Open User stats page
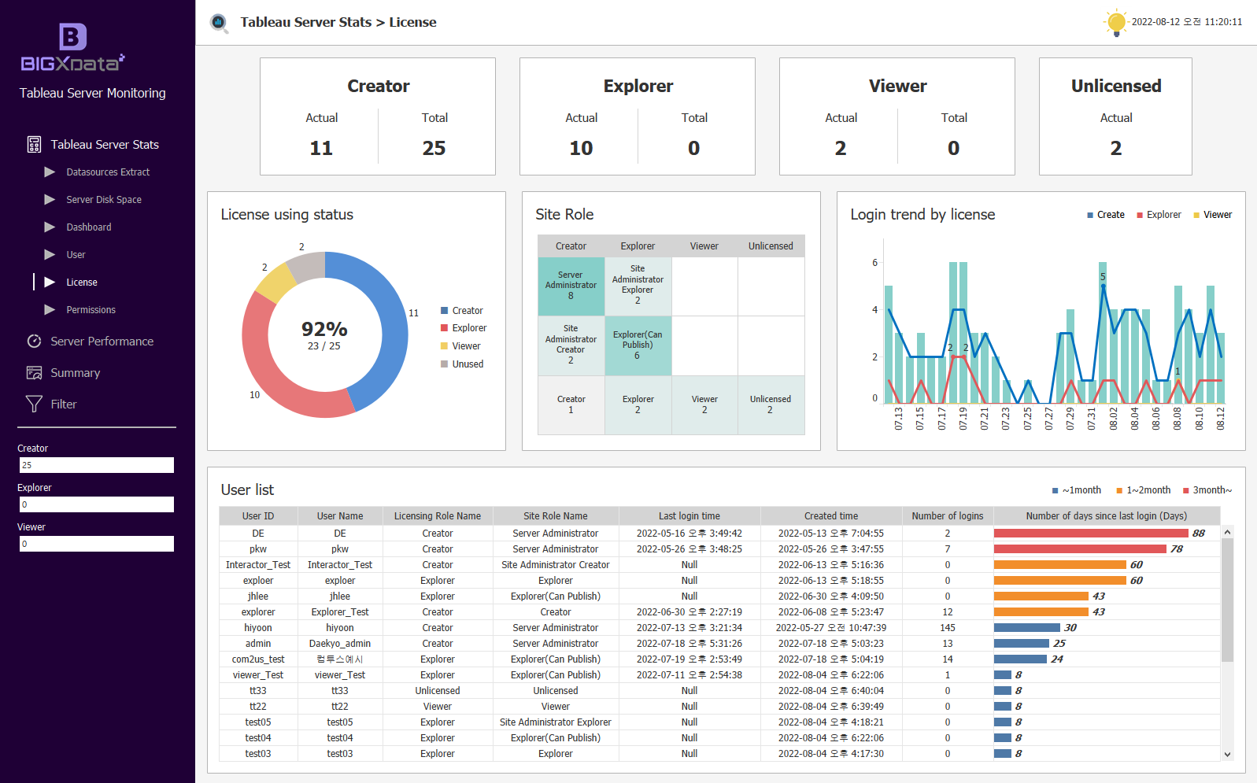The width and height of the screenshot is (1257, 783). [76, 254]
